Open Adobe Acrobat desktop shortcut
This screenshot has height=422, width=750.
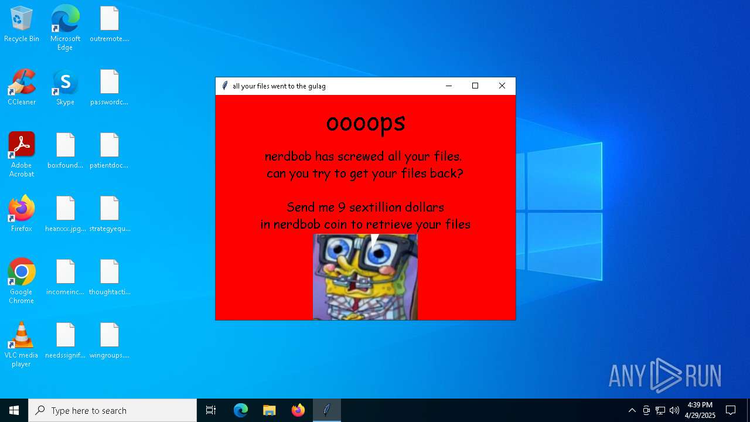pos(22,155)
